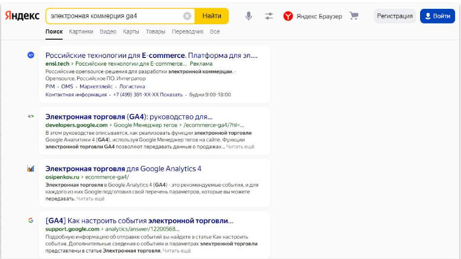Click the 'ecommerce-ga4/' breadcrumb of osipenkov.ru
This screenshot has height=259, width=461.
pos(107,177)
